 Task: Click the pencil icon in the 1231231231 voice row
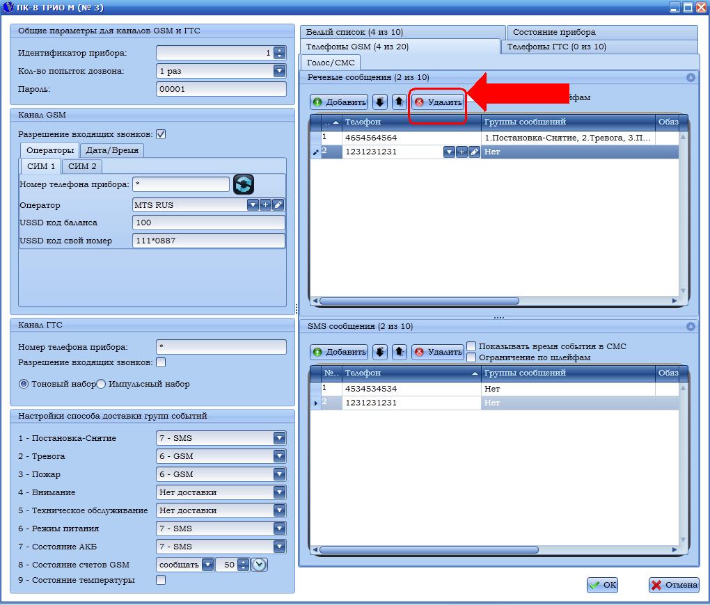pos(474,152)
